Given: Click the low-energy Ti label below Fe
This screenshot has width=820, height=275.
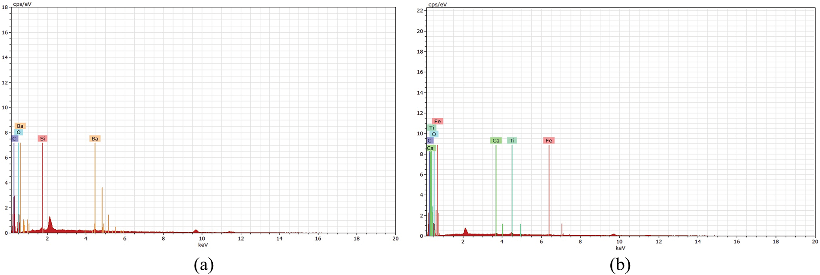Looking at the screenshot, I should (x=432, y=128).
